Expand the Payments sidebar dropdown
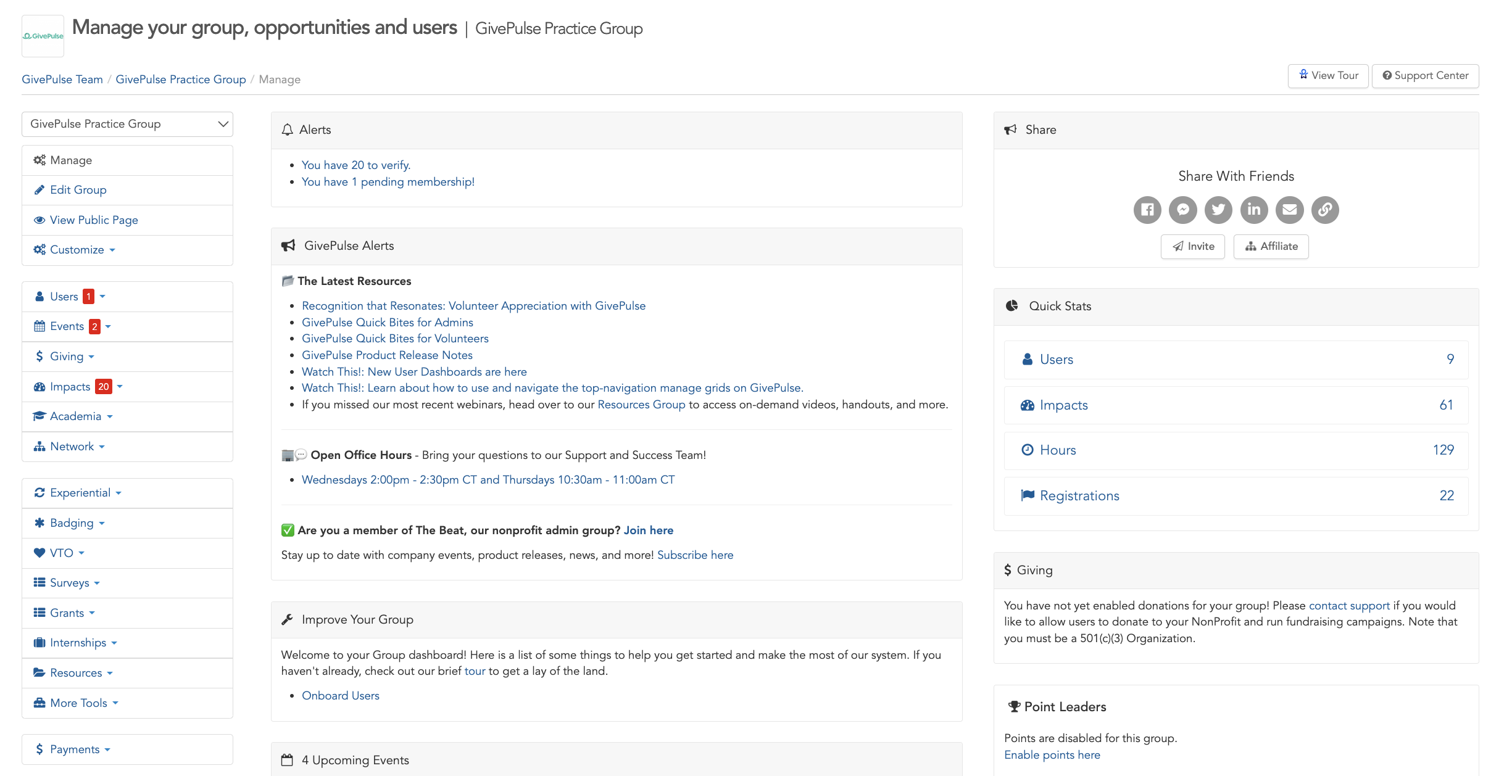Screen dimensions: 1512x776 107,749
